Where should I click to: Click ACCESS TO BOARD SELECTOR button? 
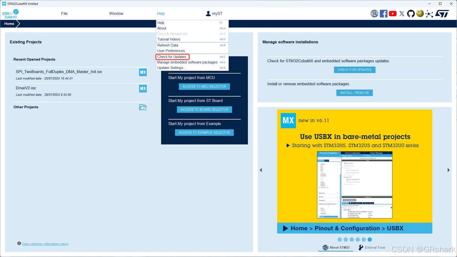click(x=204, y=110)
